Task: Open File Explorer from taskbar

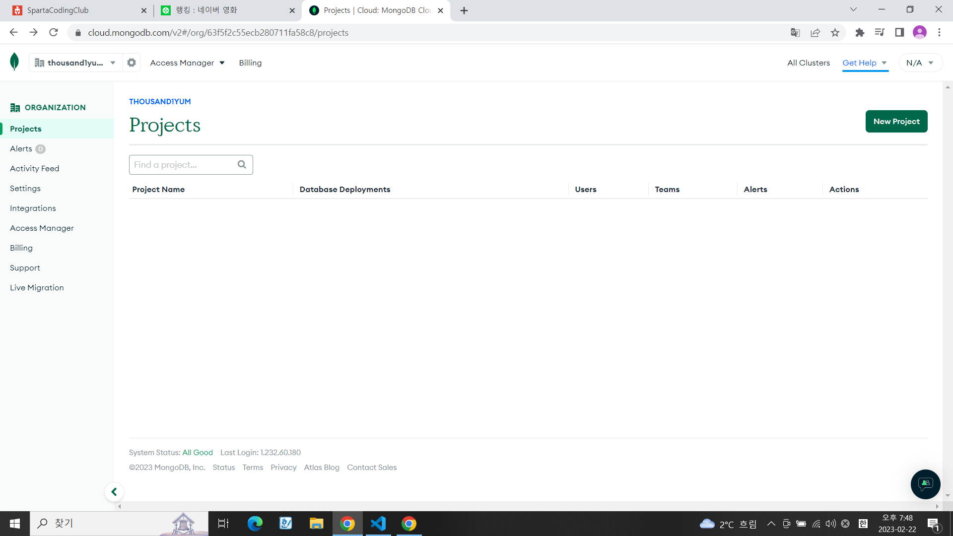Action: pos(316,524)
